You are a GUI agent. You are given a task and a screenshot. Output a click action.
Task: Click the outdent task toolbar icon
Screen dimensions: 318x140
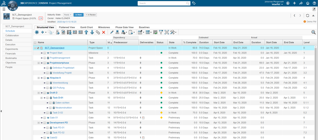(x=75, y=32)
